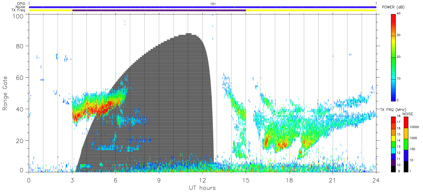Click the "10" label on the POWER scale
Viewport: 423px width, 195px height.
(399, 78)
